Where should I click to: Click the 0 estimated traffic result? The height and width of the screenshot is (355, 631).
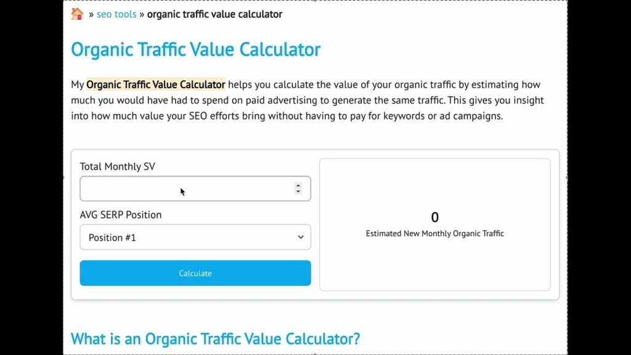coord(435,217)
